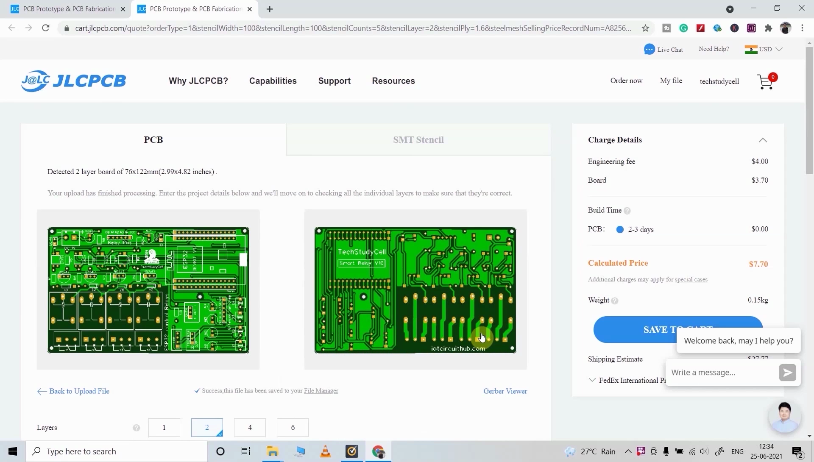Image resolution: width=814 pixels, height=462 pixels.
Task: Click the Layers help question mark icon
Action: coord(136,428)
